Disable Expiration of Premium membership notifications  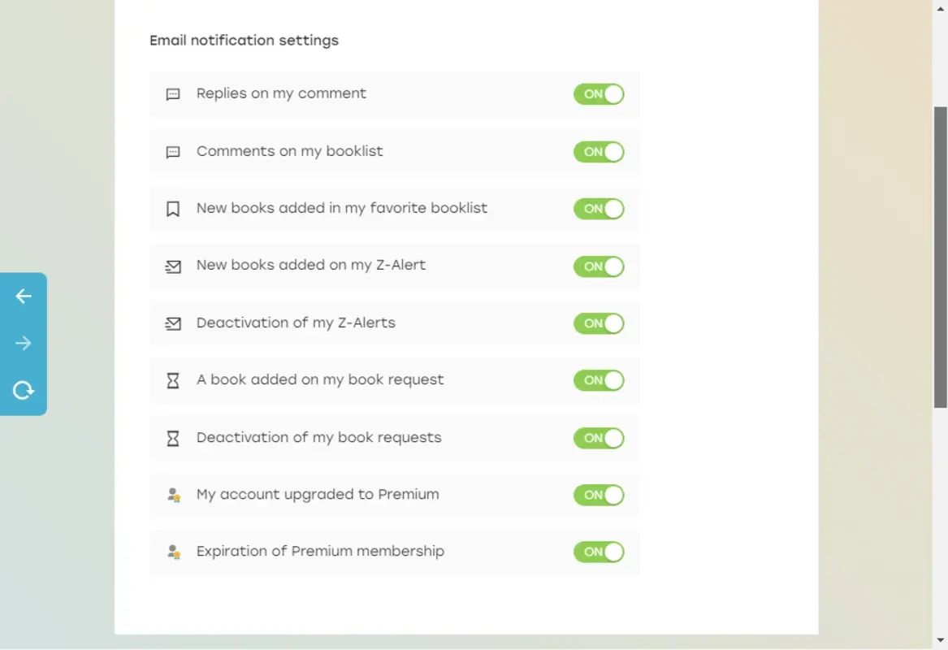click(x=599, y=552)
